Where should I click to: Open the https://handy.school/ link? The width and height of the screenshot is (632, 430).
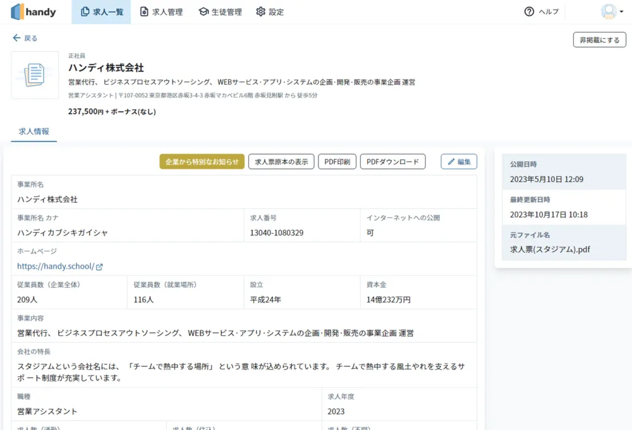pos(56,266)
